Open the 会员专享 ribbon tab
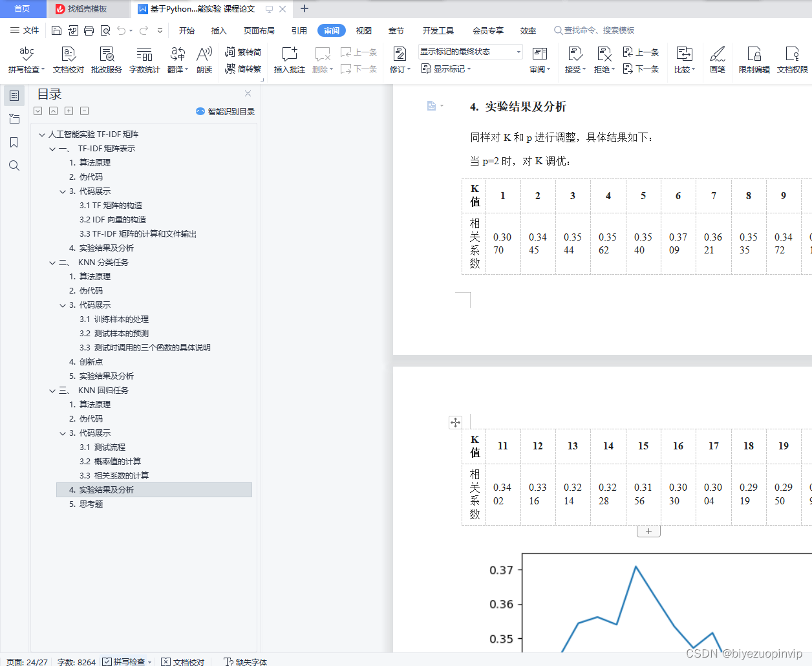The width and height of the screenshot is (812, 666). click(487, 30)
